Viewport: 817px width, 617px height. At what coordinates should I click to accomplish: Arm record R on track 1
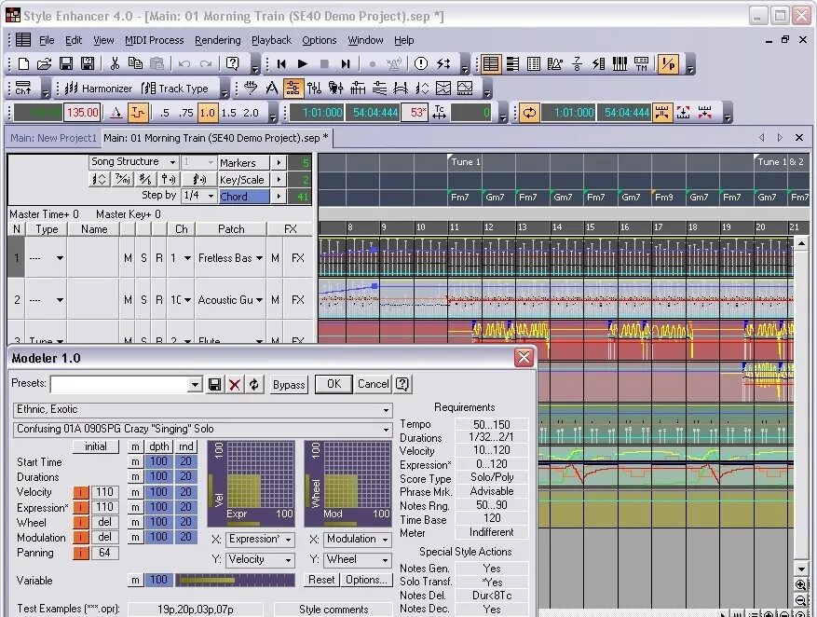[159, 258]
